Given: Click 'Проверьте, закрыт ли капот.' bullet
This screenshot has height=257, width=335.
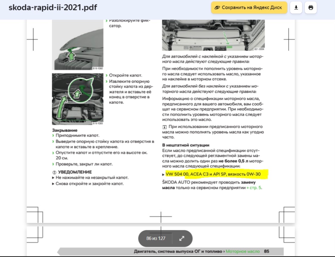Looking at the screenshot, I should (x=84, y=164).
